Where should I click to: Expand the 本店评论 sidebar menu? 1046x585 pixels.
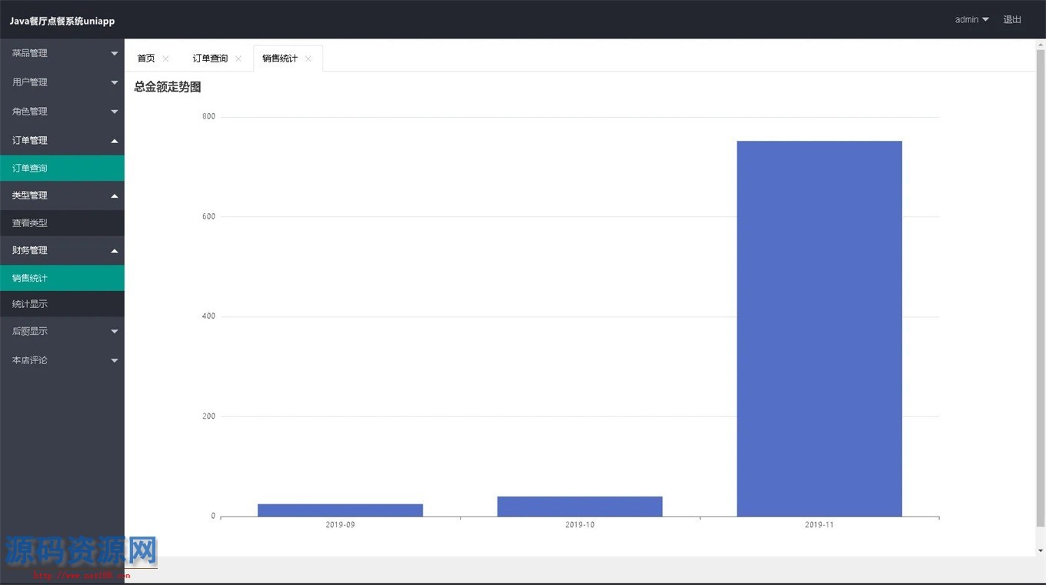(62, 360)
